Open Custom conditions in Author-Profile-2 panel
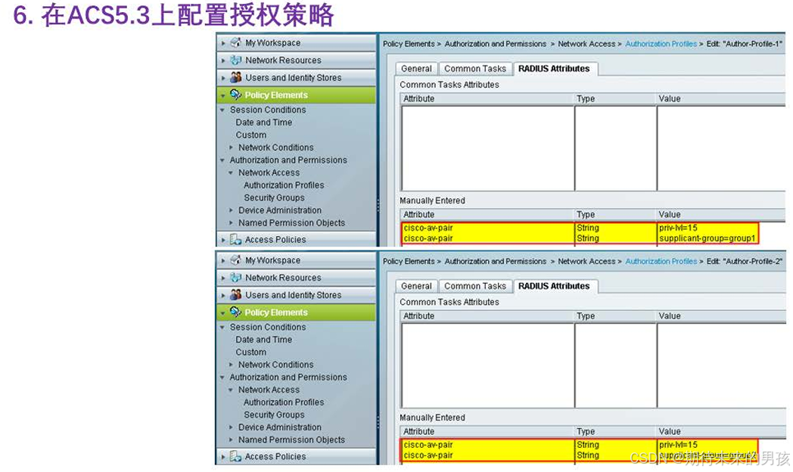Image resolution: width=793 pixels, height=472 pixels. 251,352
